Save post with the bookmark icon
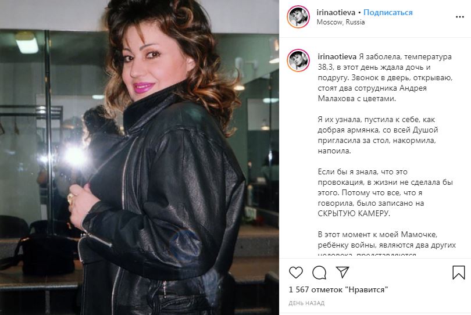 tap(458, 273)
